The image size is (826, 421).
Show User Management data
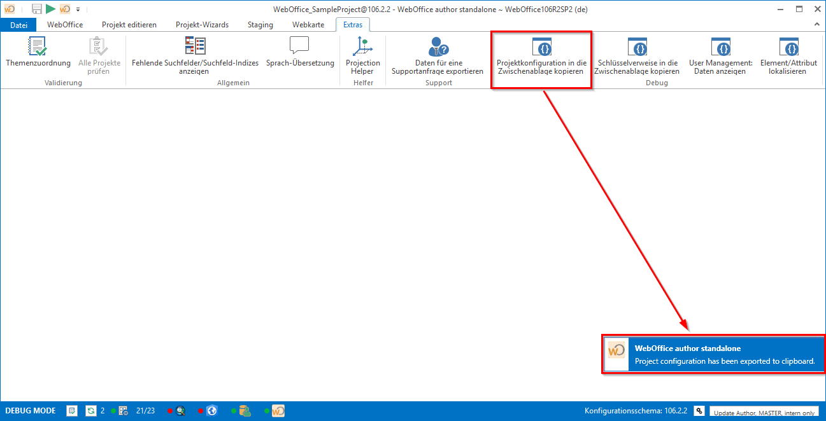pos(720,47)
